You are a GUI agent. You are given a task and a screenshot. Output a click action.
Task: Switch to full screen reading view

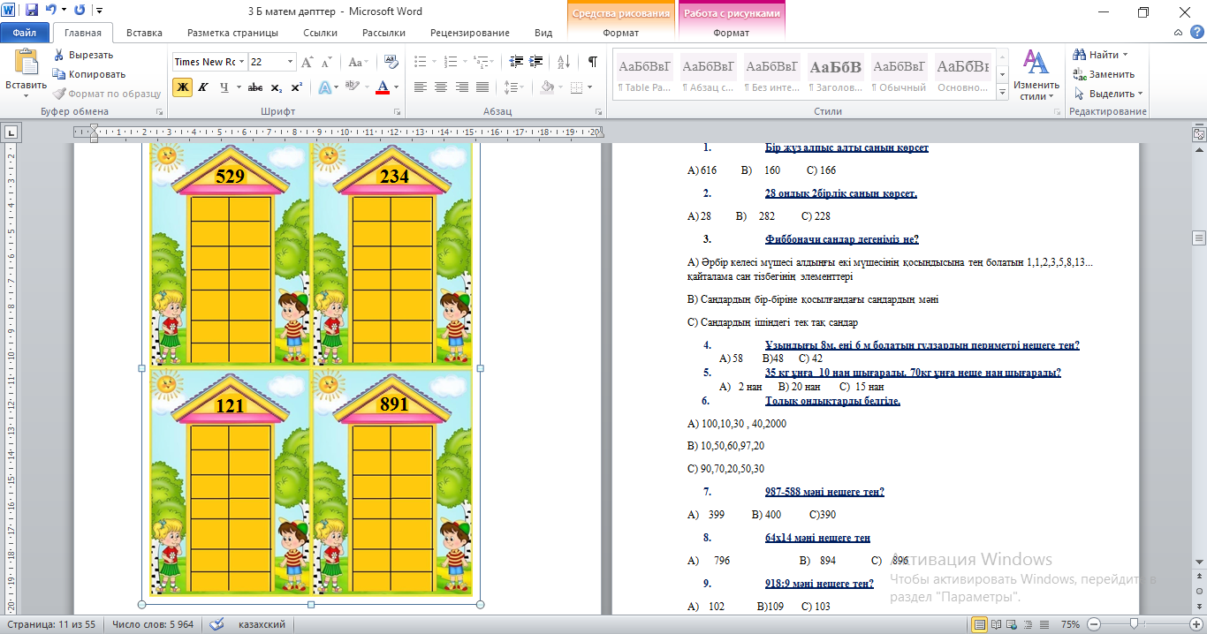[997, 624]
